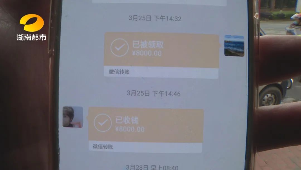Viewport: 301px width, 170px height.
Task: Tap the 3月28日 早上08:40 timestamp
Action: click(x=152, y=167)
